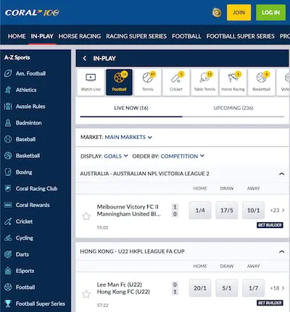Click the Coral logo
The image size is (290, 312).
click(32, 12)
